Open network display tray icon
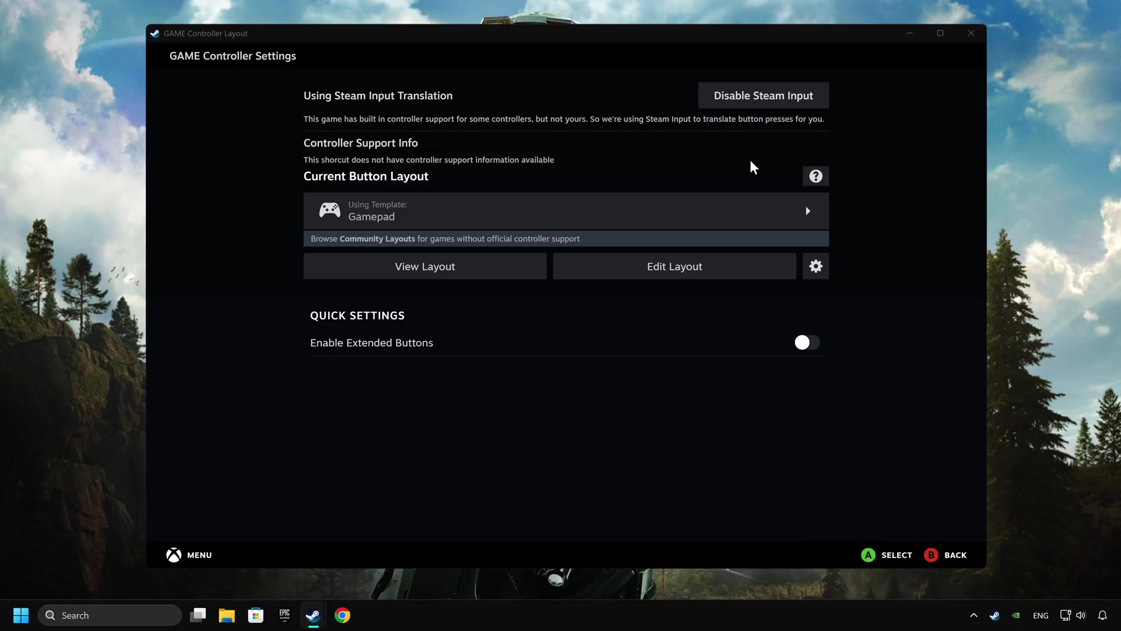1121x631 pixels. (x=1065, y=615)
